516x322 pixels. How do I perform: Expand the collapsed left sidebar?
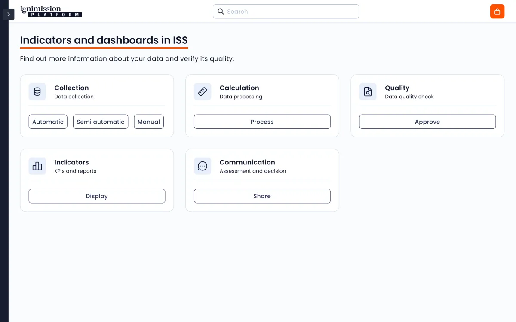(9, 14)
